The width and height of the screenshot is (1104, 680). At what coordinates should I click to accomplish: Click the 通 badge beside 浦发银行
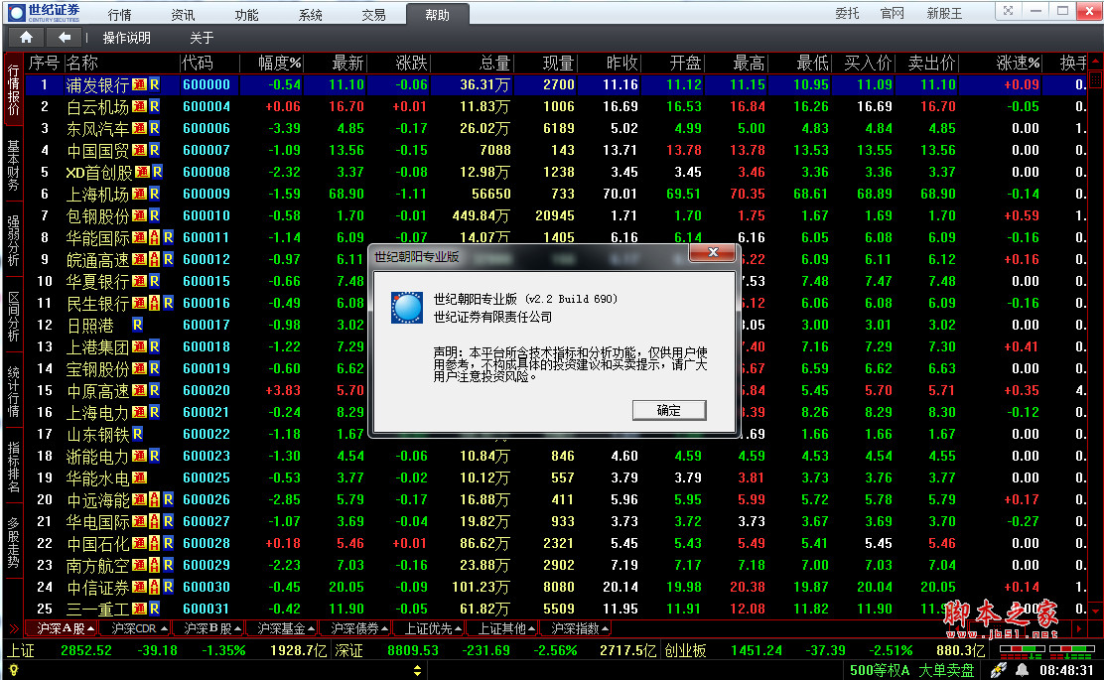pos(139,84)
